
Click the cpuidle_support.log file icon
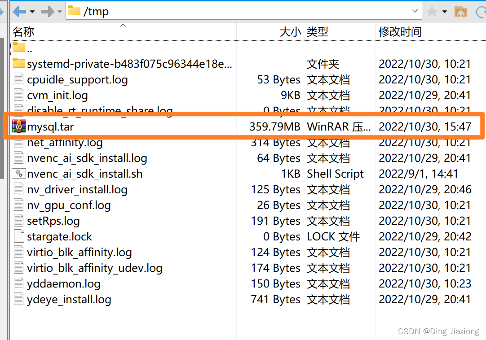point(18,79)
